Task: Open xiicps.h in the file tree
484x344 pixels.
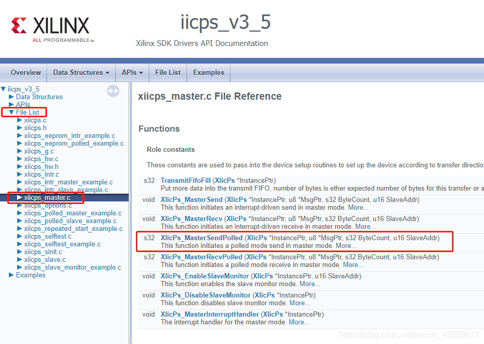Action: 35,128
